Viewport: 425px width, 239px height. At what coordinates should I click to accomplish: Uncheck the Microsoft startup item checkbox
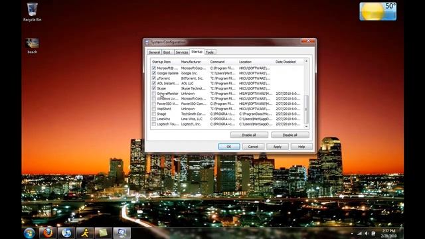(153, 68)
